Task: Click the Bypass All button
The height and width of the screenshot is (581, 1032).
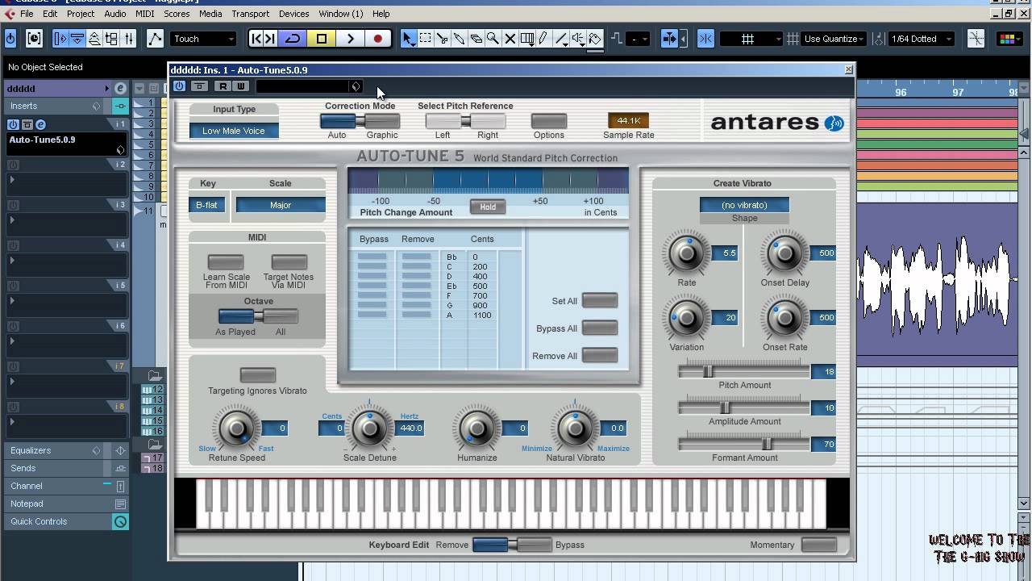Action: coord(600,328)
